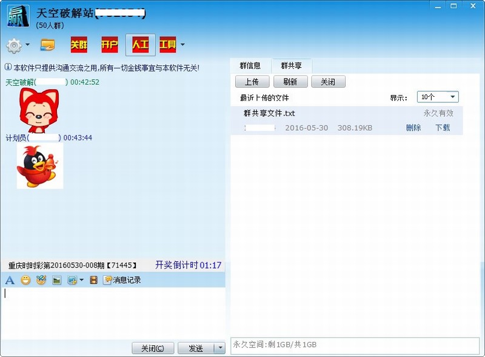485x357 pixels.
Task: Click the 开户 toolbar button
Action: [x=109, y=45]
